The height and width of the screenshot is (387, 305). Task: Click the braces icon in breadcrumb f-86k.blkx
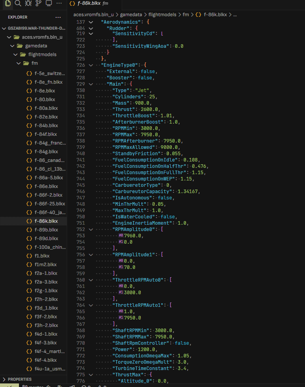pyautogui.click(x=198, y=15)
